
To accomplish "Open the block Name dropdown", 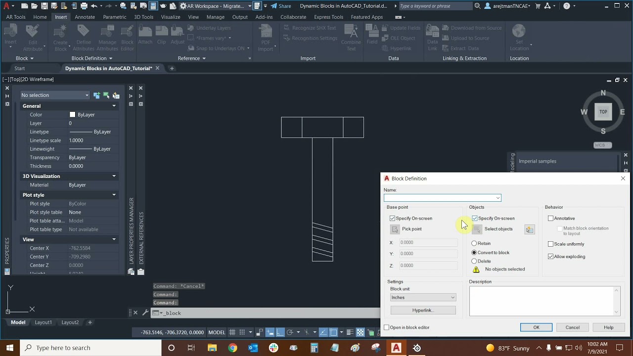I will 498,198.
